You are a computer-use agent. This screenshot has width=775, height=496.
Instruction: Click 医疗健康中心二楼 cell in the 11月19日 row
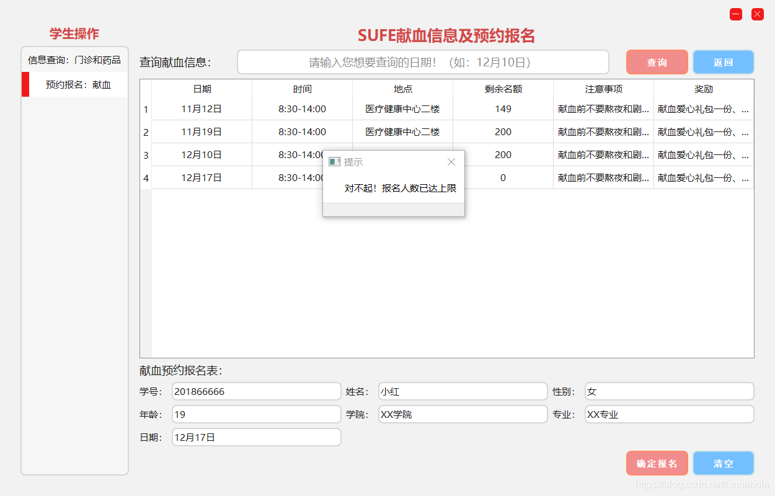(403, 132)
